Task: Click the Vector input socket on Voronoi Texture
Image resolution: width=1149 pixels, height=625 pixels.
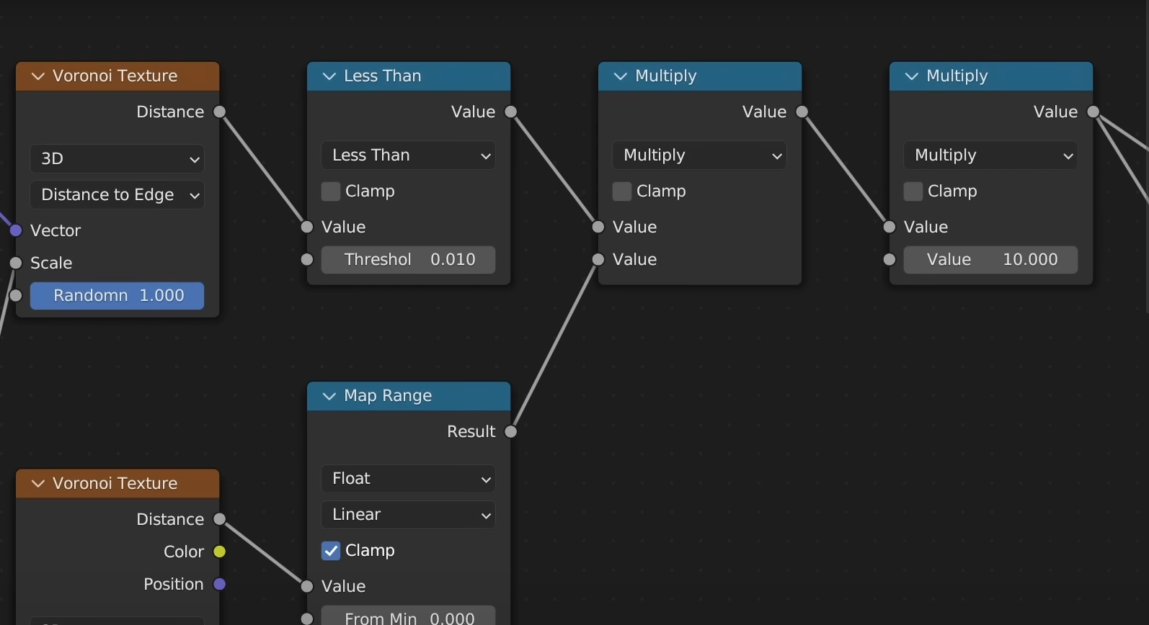Action: tap(16, 230)
